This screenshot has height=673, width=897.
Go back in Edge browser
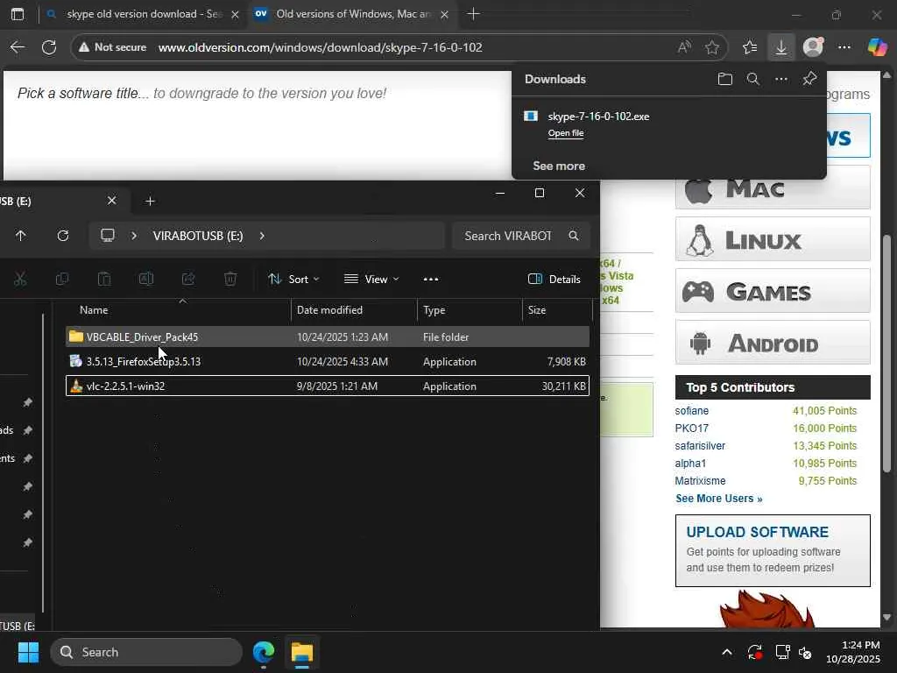coord(18,47)
